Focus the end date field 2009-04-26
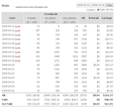The width and height of the screenshot is (114, 107). pyautogui.click(x=98, y=5)
